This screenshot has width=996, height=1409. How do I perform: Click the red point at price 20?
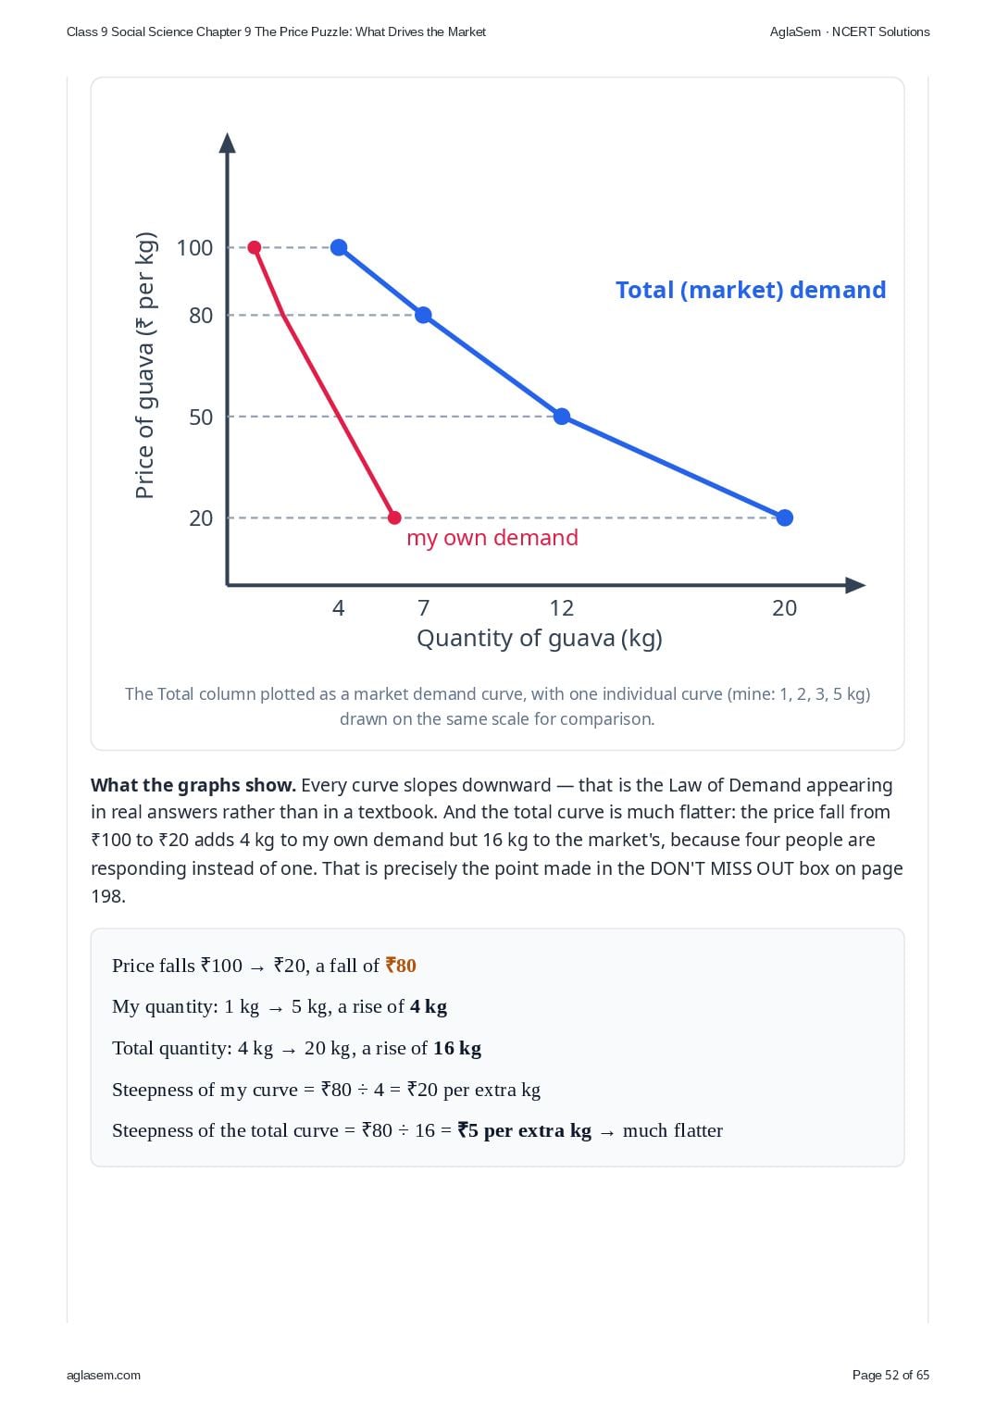pyautogui.click(x=394, y=517)
